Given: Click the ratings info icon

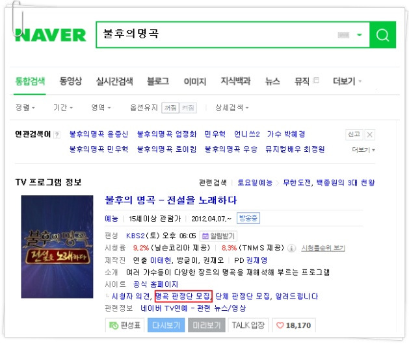Looking at the screenshot, I should 291,248.
